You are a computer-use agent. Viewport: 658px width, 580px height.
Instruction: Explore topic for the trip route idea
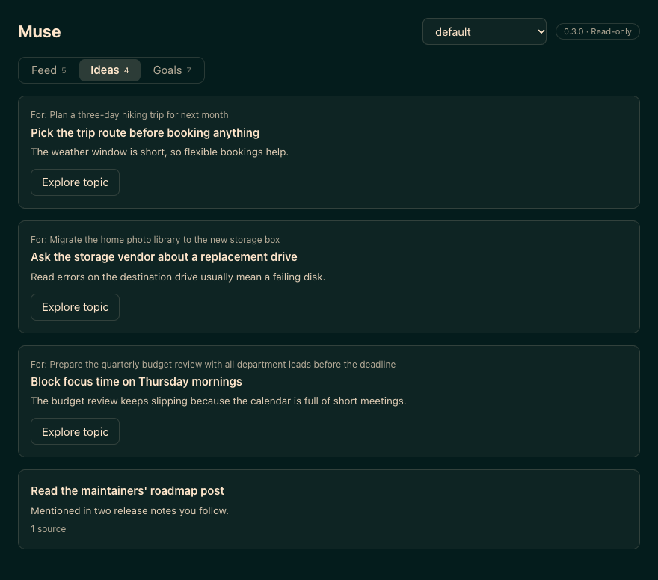point(75,182)
